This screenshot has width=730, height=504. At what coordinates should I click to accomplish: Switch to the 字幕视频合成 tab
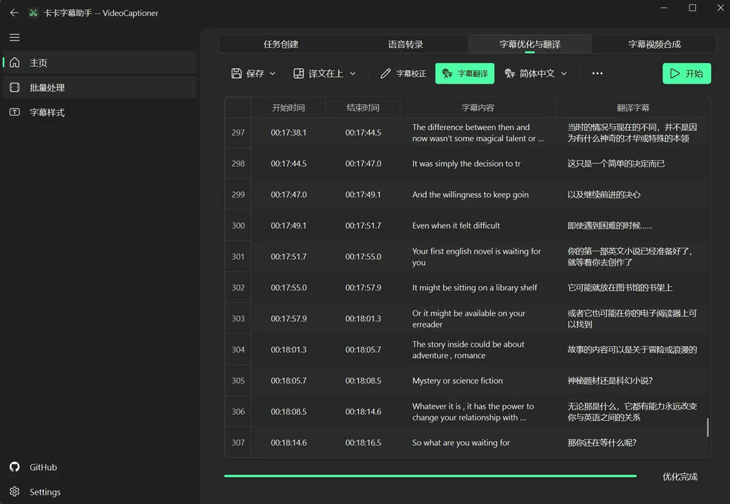[x=654, y=45]
